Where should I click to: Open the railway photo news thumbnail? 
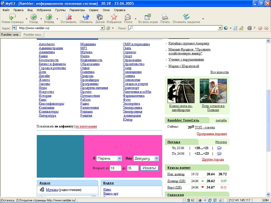(x=181, y=91)
